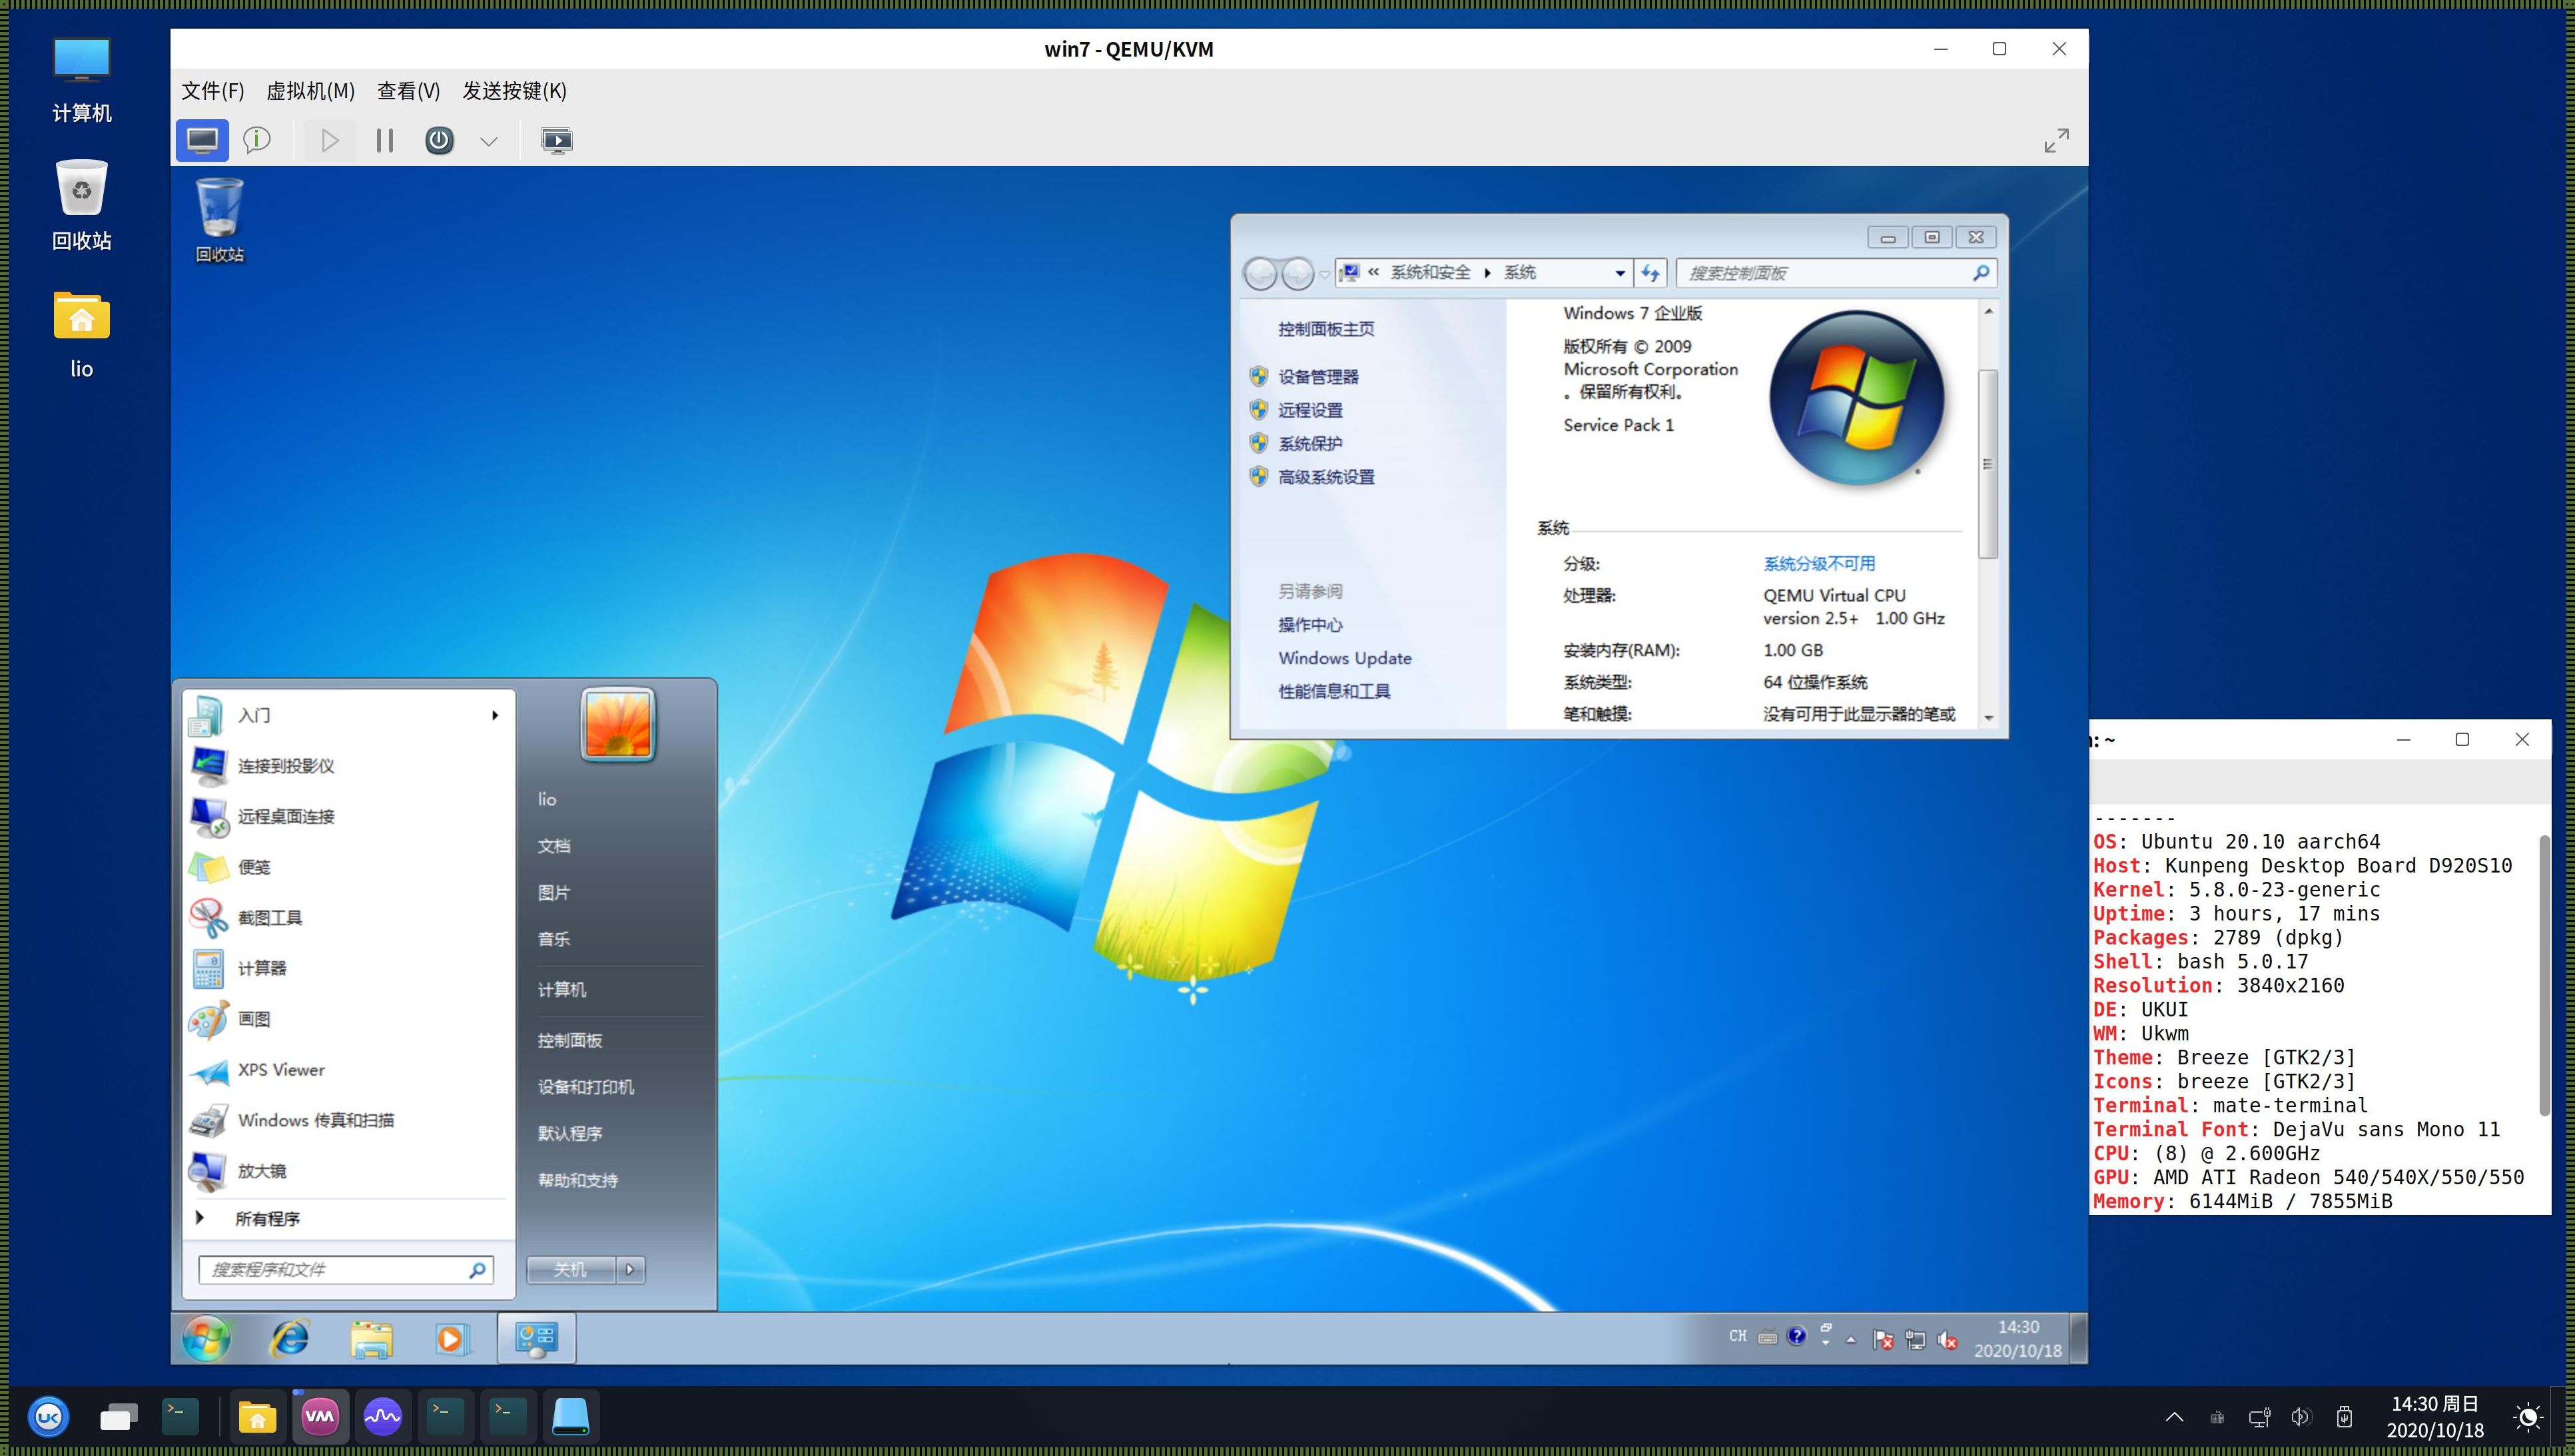Open 远程设置 in System window

pyautogui.click(x=1310, y=410)
